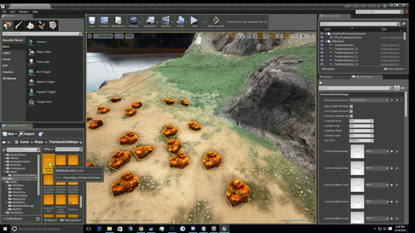The width and height of the screenshot is (415, 233).
Task: Open the Help menu
Action: (x=35, y=12)
